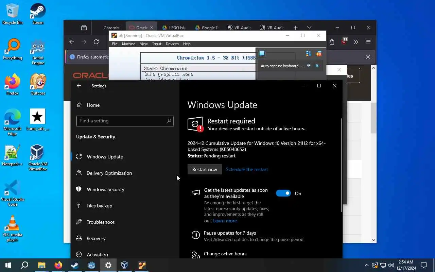Switch to the Chromixi tab

click(x=111, y=28)
